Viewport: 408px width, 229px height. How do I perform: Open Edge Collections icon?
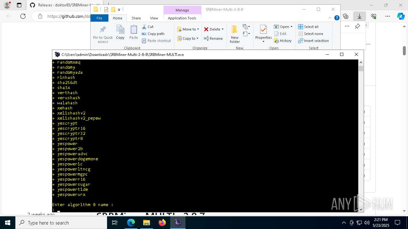[346, 16]
